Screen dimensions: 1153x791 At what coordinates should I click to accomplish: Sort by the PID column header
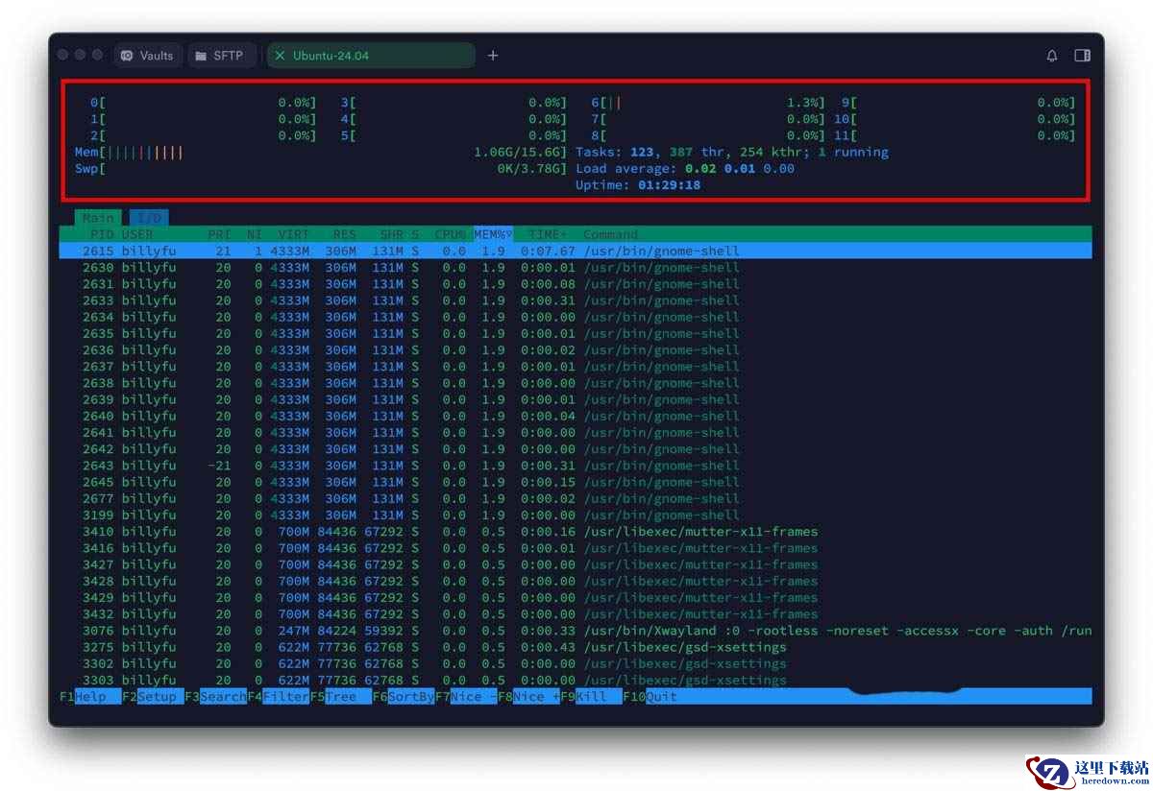(x=102, y=234)
